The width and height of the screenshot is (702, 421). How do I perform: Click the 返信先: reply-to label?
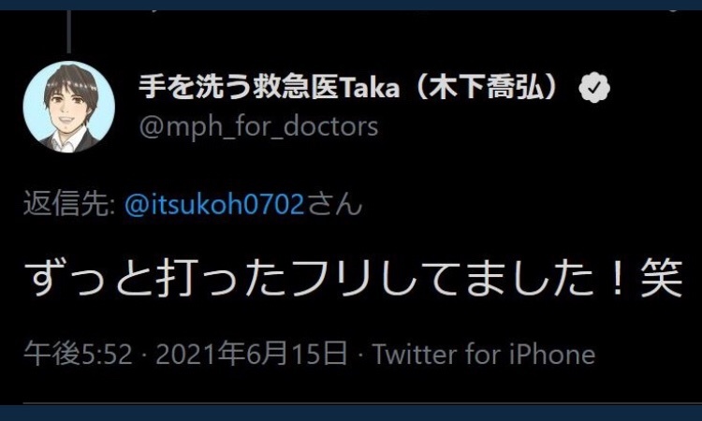69,204
